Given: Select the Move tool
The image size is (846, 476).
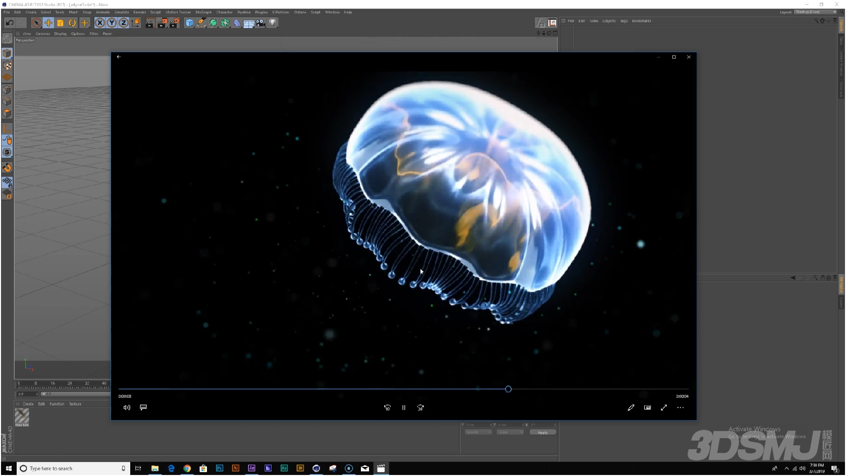Looking at the screenshot, I should [48, 23].
